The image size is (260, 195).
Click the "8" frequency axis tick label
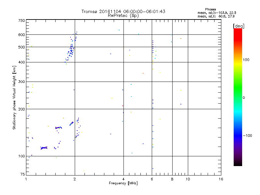pyautogui.click(x=172, y=179)
